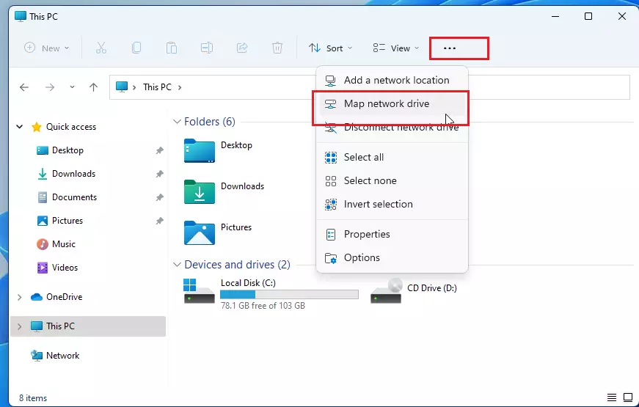Viewport: 639px width, 407px height.
Task: Choose Map network drive
Action: point(392,104)
